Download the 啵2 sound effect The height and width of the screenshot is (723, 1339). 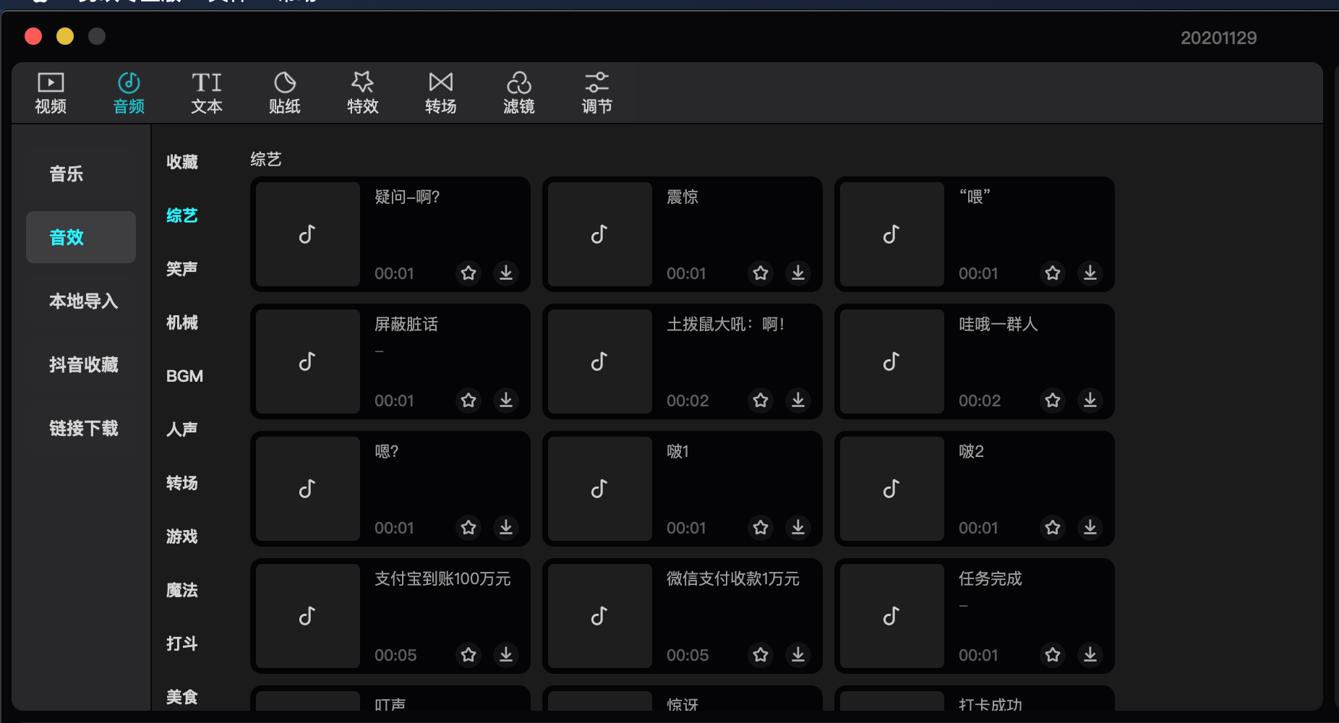[1090, 527]
